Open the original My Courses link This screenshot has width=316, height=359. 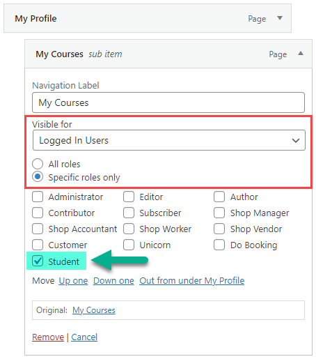[94, 310]
